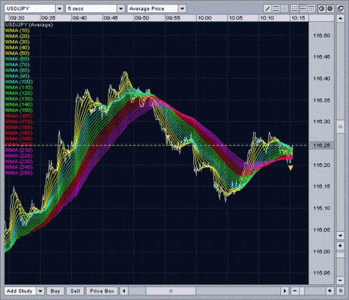Viewport: 349px width, 300px height.
Task: Click the greyed-out third drawing tool icon
Action: (x=284, y=9)
